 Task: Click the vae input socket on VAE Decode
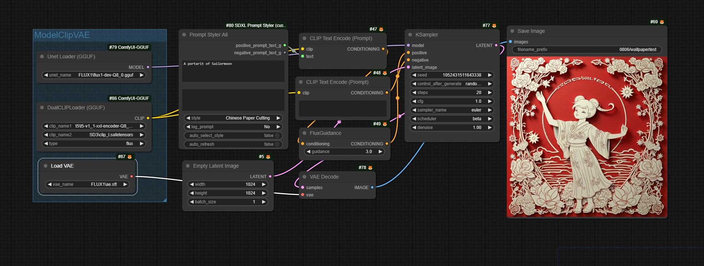(303, 195)
